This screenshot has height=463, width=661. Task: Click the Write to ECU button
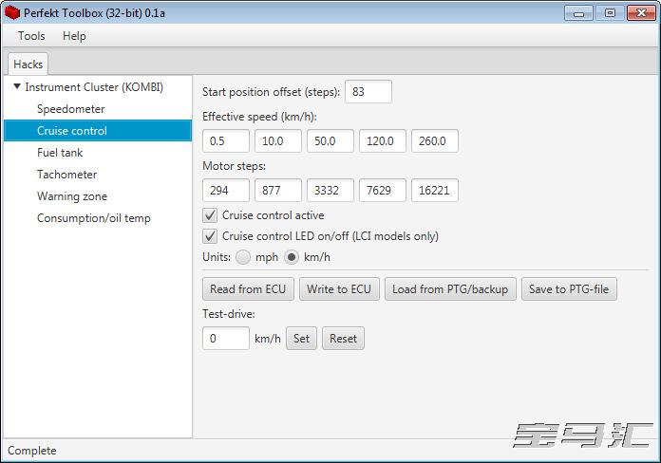point(339,289)
